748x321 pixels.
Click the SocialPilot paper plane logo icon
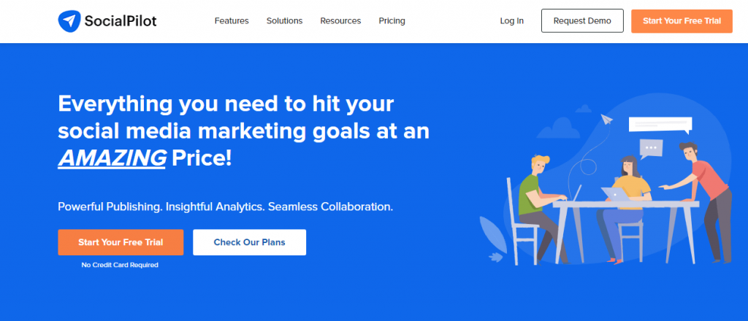(x=69, y=21)
